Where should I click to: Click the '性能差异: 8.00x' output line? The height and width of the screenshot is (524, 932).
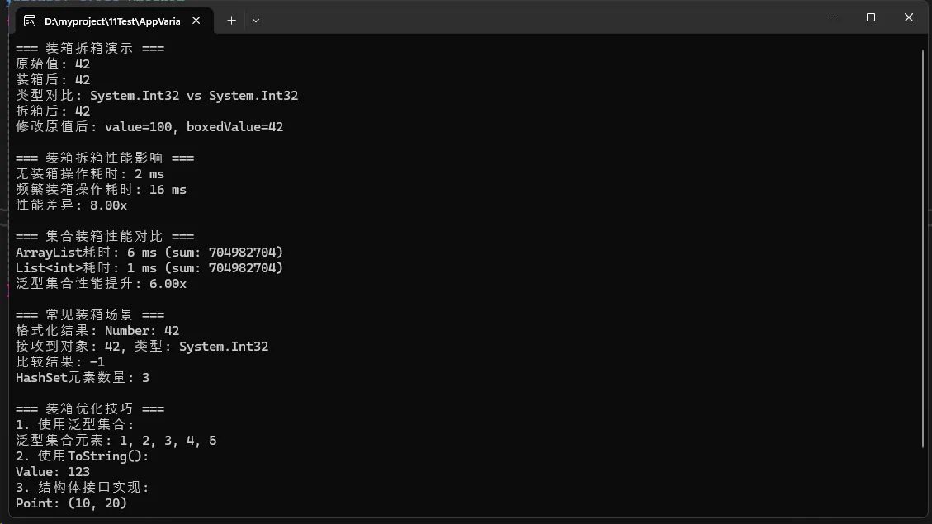pos(71,205)
